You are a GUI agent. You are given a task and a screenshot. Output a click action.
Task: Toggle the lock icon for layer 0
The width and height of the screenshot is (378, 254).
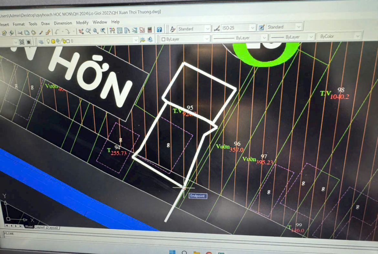coord(63,41)
